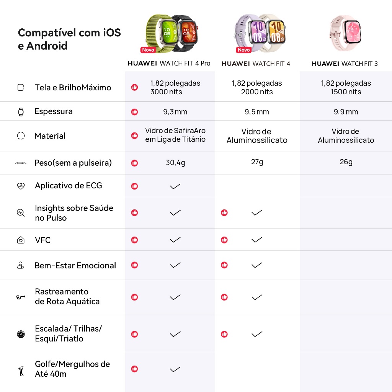Click the HUAWEI WATCH FIT 4 Pro title
392x392 pixels.
tap(169, 64)
